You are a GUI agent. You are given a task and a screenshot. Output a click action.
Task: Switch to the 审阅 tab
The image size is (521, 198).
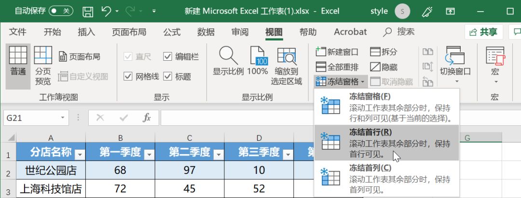point(240,32)
